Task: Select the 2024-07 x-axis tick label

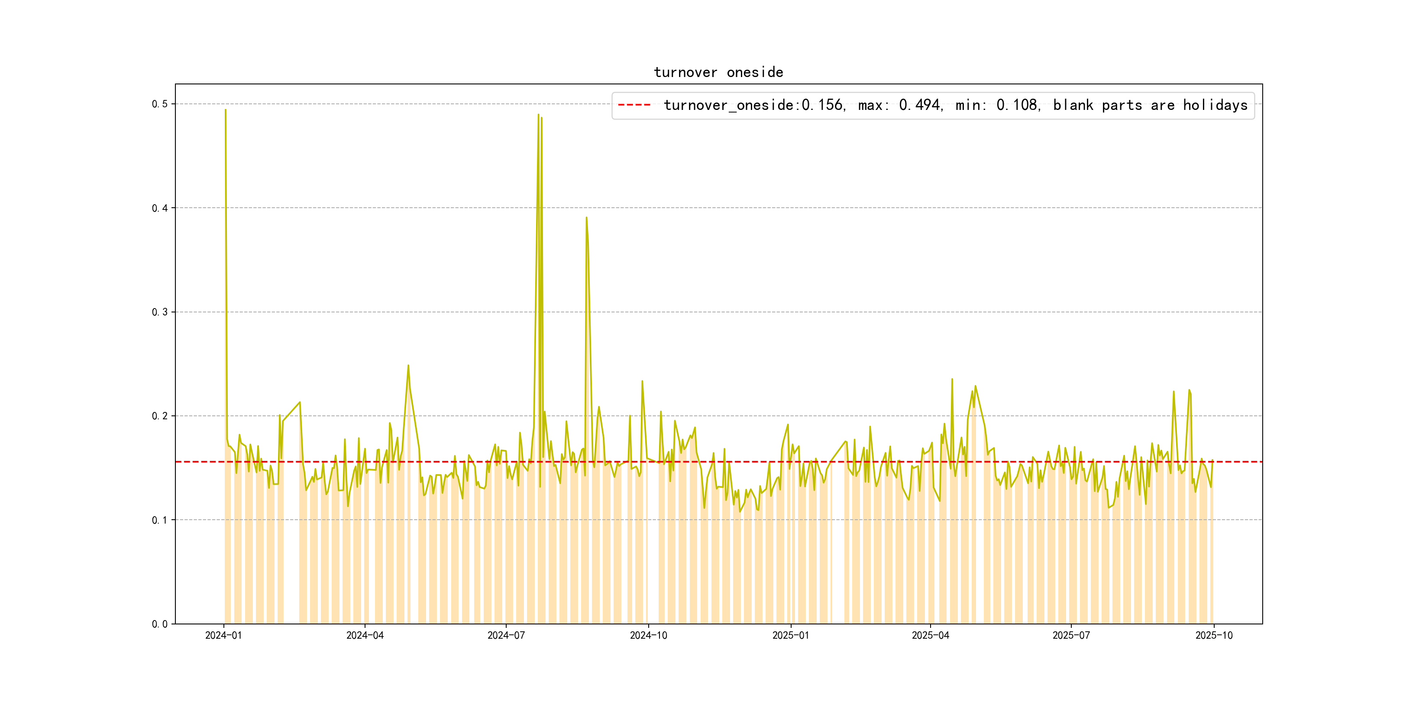Action: pyautogui.click(x=506, y=635)
